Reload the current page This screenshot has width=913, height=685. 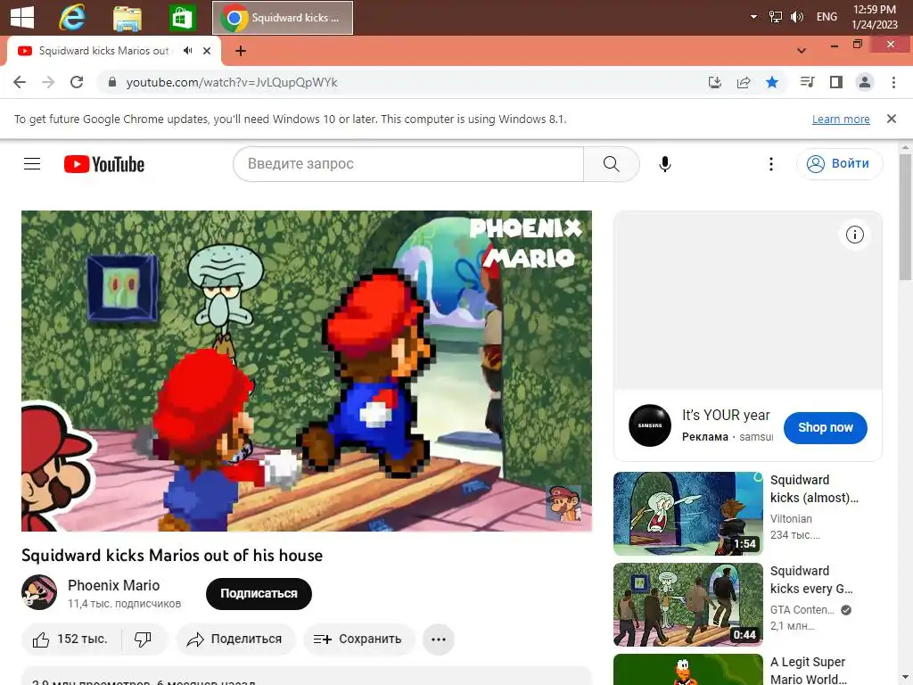[x=77, y=82]
